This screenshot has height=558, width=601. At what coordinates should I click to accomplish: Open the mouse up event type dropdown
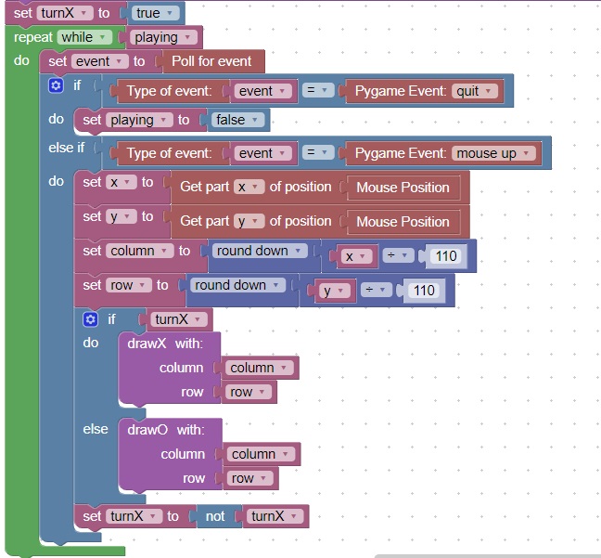(494, 153)
